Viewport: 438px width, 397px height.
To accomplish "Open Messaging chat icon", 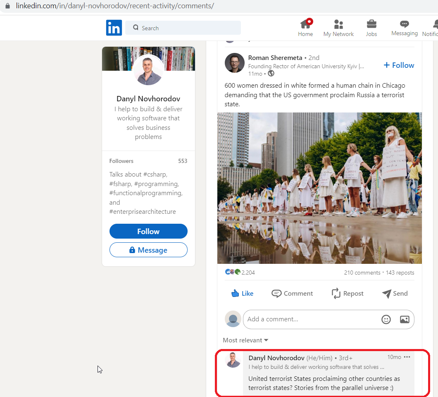I will 404,24.
